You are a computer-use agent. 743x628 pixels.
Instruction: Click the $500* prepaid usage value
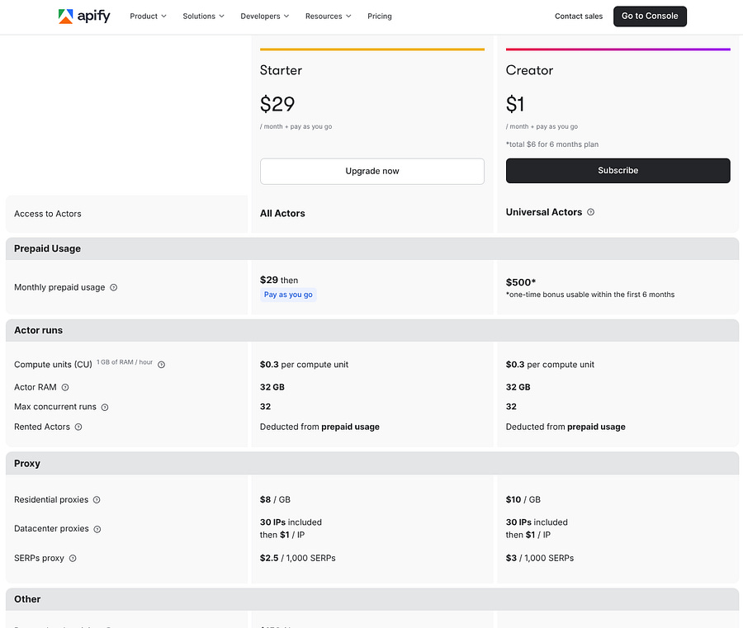pos(521,283)
